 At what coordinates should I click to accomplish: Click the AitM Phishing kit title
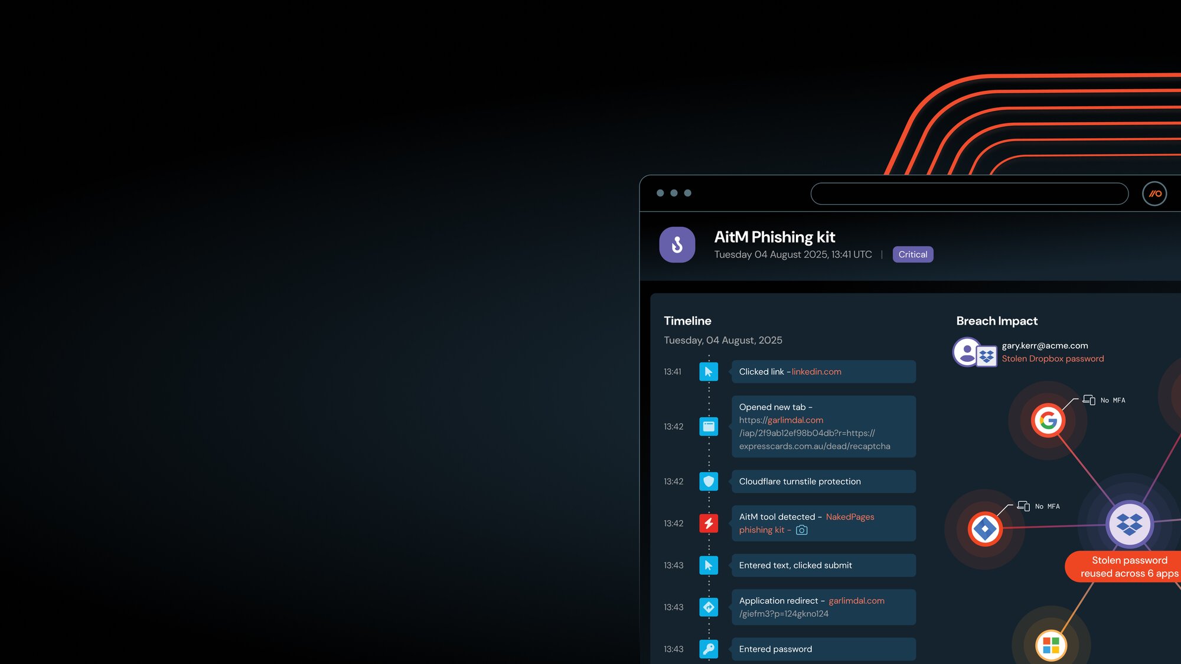click(x=774, y=237)
